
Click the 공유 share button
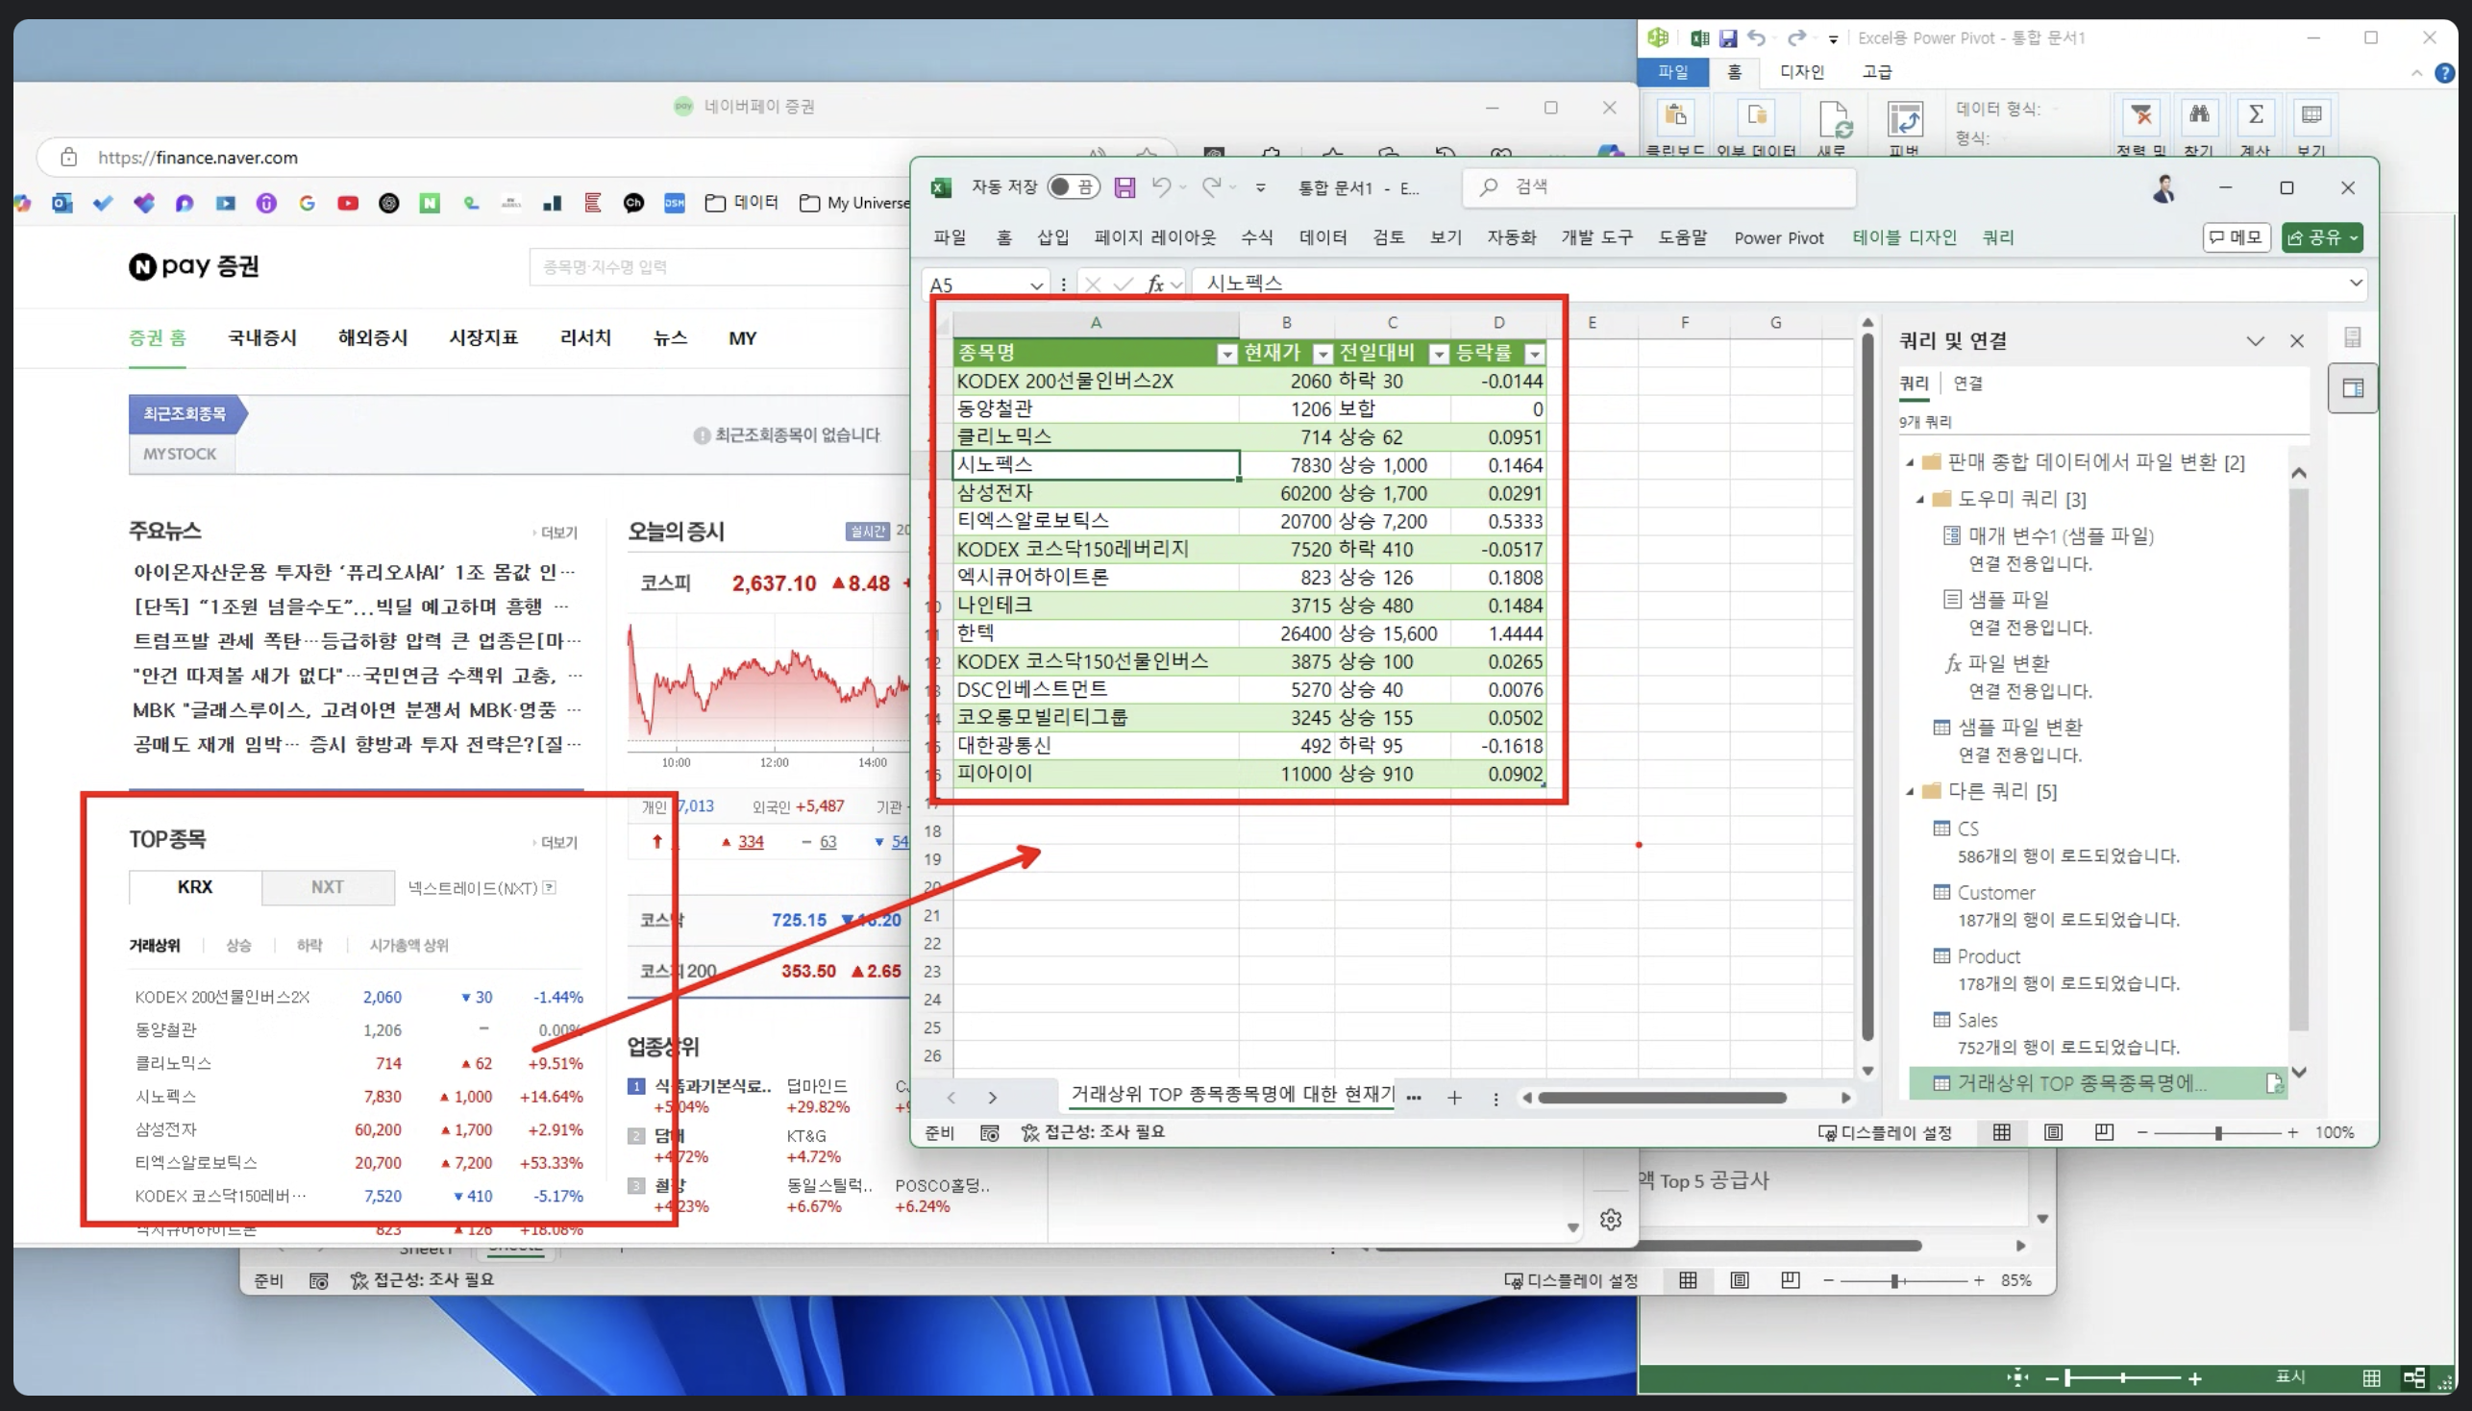[x=2321, y=237]
